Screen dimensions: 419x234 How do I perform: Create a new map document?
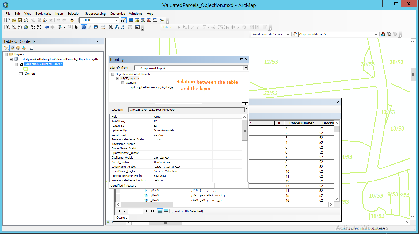click(8, 20)
